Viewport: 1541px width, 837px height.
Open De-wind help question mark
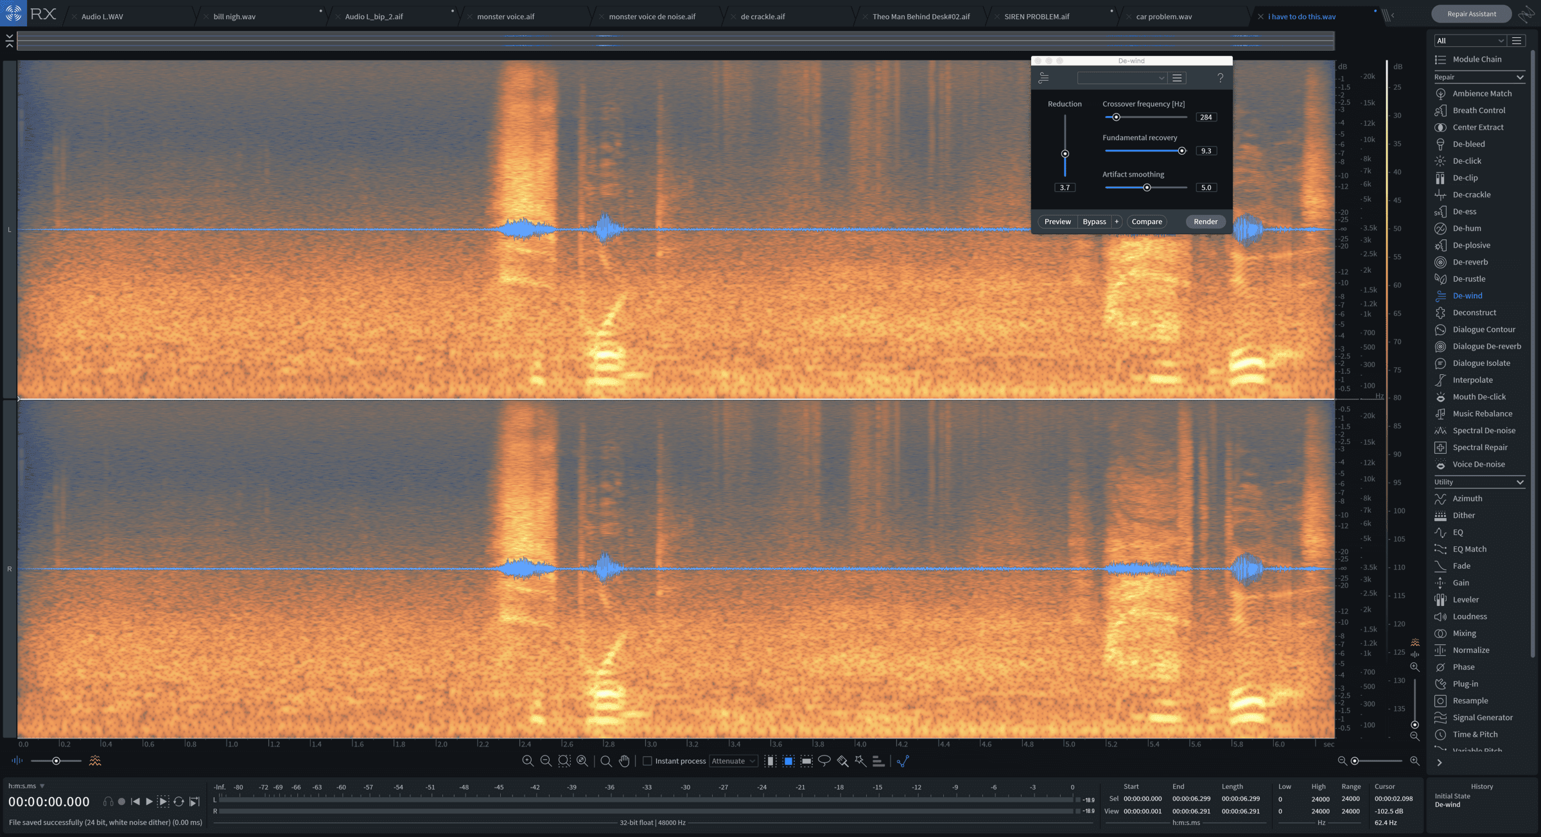point(1220,78)
